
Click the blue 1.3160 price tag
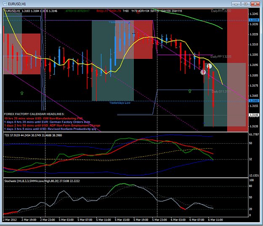[254, 101]
